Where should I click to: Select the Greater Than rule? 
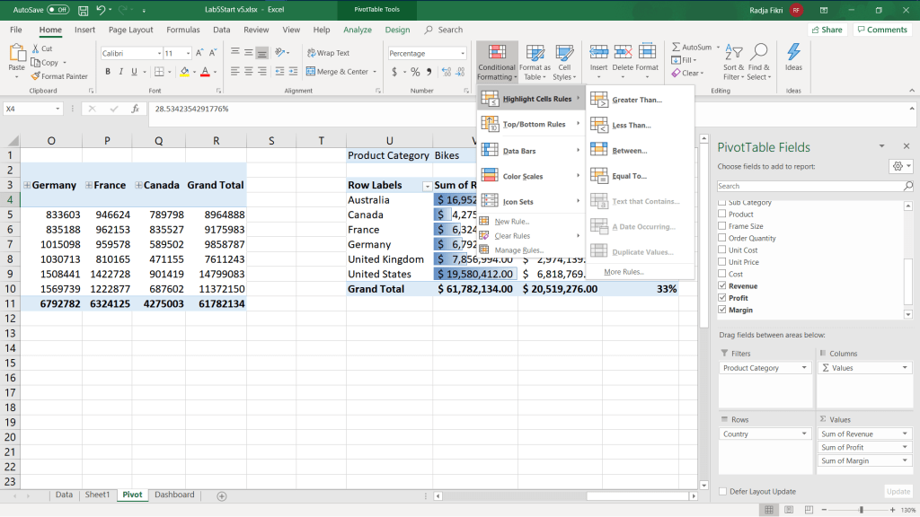coord(638,100)
